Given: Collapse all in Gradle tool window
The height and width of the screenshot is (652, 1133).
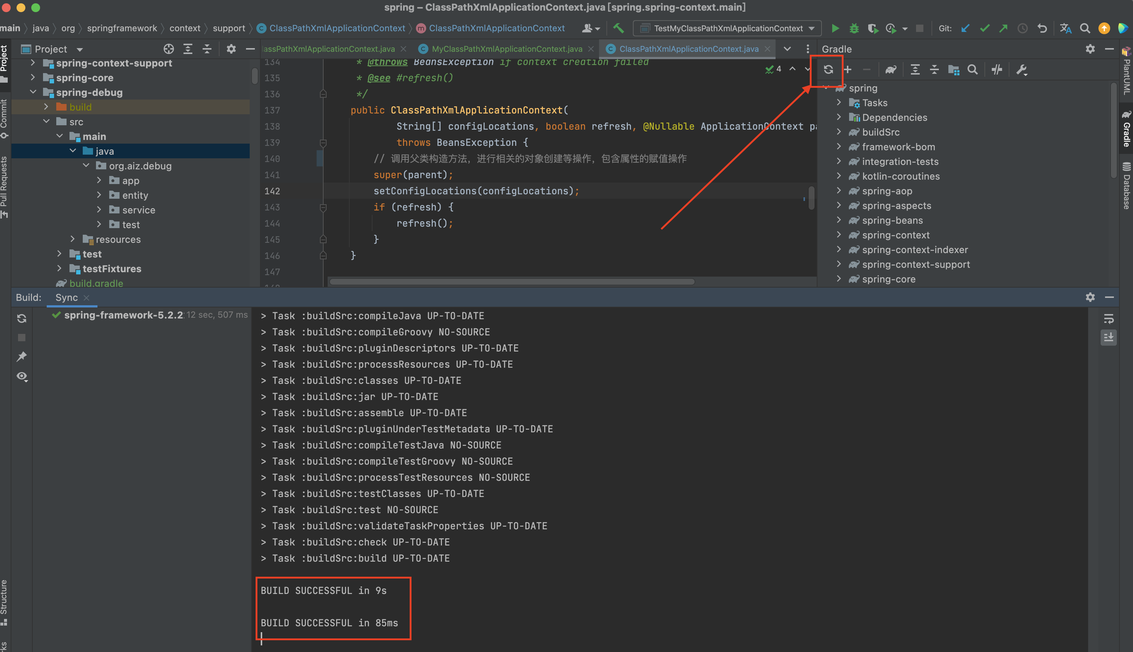Looking at the screenshot, I should 934,69.
